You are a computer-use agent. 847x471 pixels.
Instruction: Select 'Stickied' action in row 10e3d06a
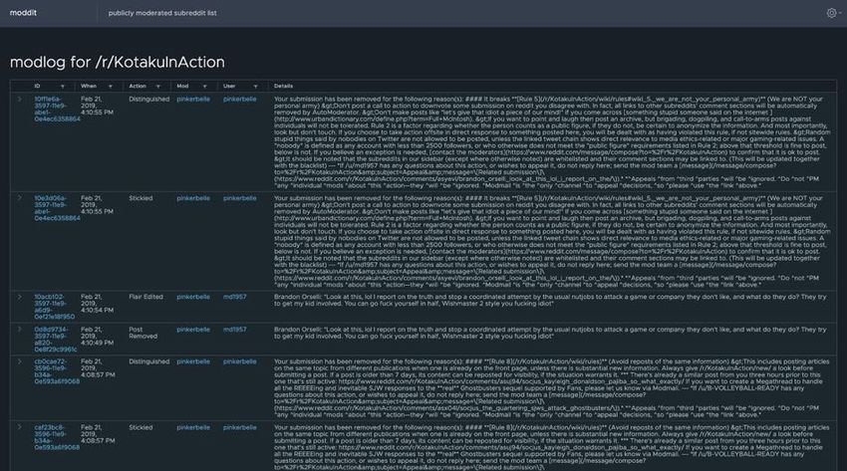141,198
